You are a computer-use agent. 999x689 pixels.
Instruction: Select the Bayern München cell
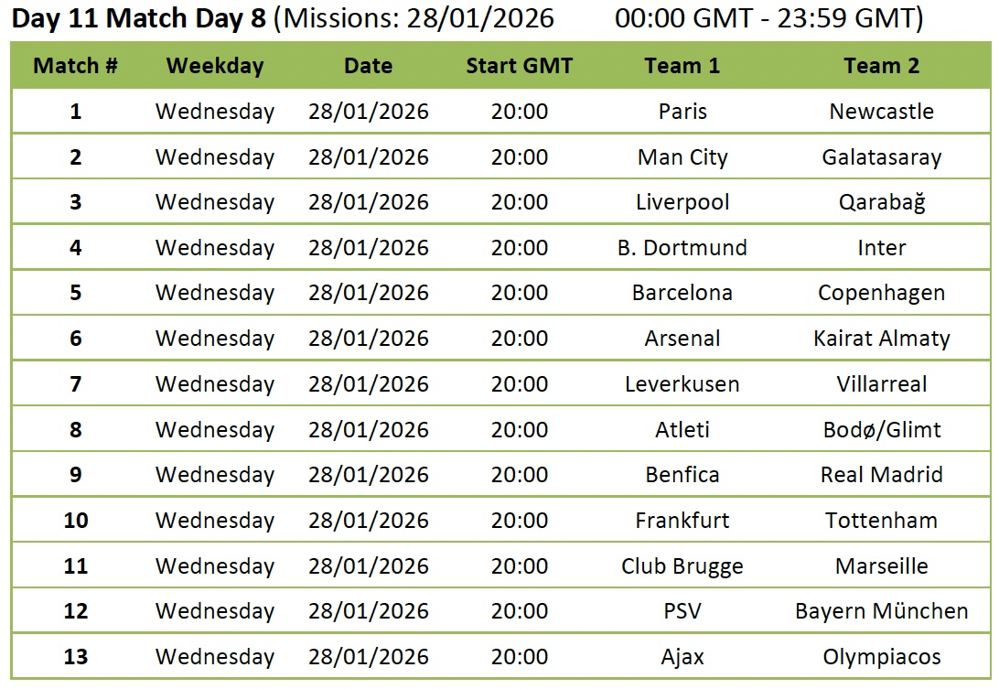(x=881, y=611)
